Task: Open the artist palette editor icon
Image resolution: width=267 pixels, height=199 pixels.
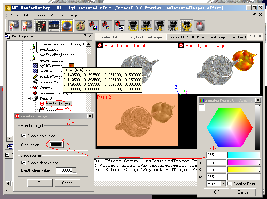Action: point(80,26)
